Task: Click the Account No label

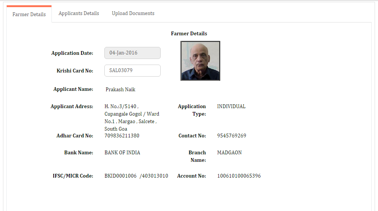Action: (x=191, y=176)
